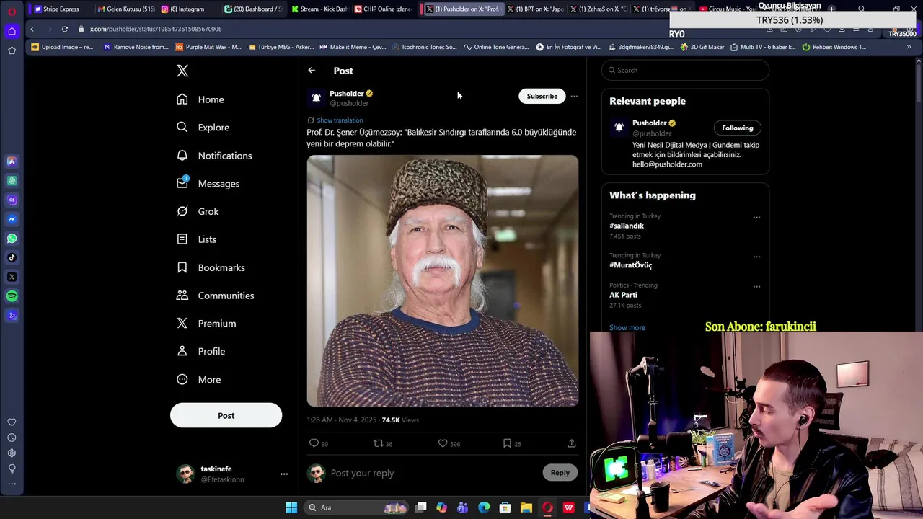The height and width of the screenshot is (519, 923).
Task: Open Communities in the sidebar
Action: click(216, 296)
